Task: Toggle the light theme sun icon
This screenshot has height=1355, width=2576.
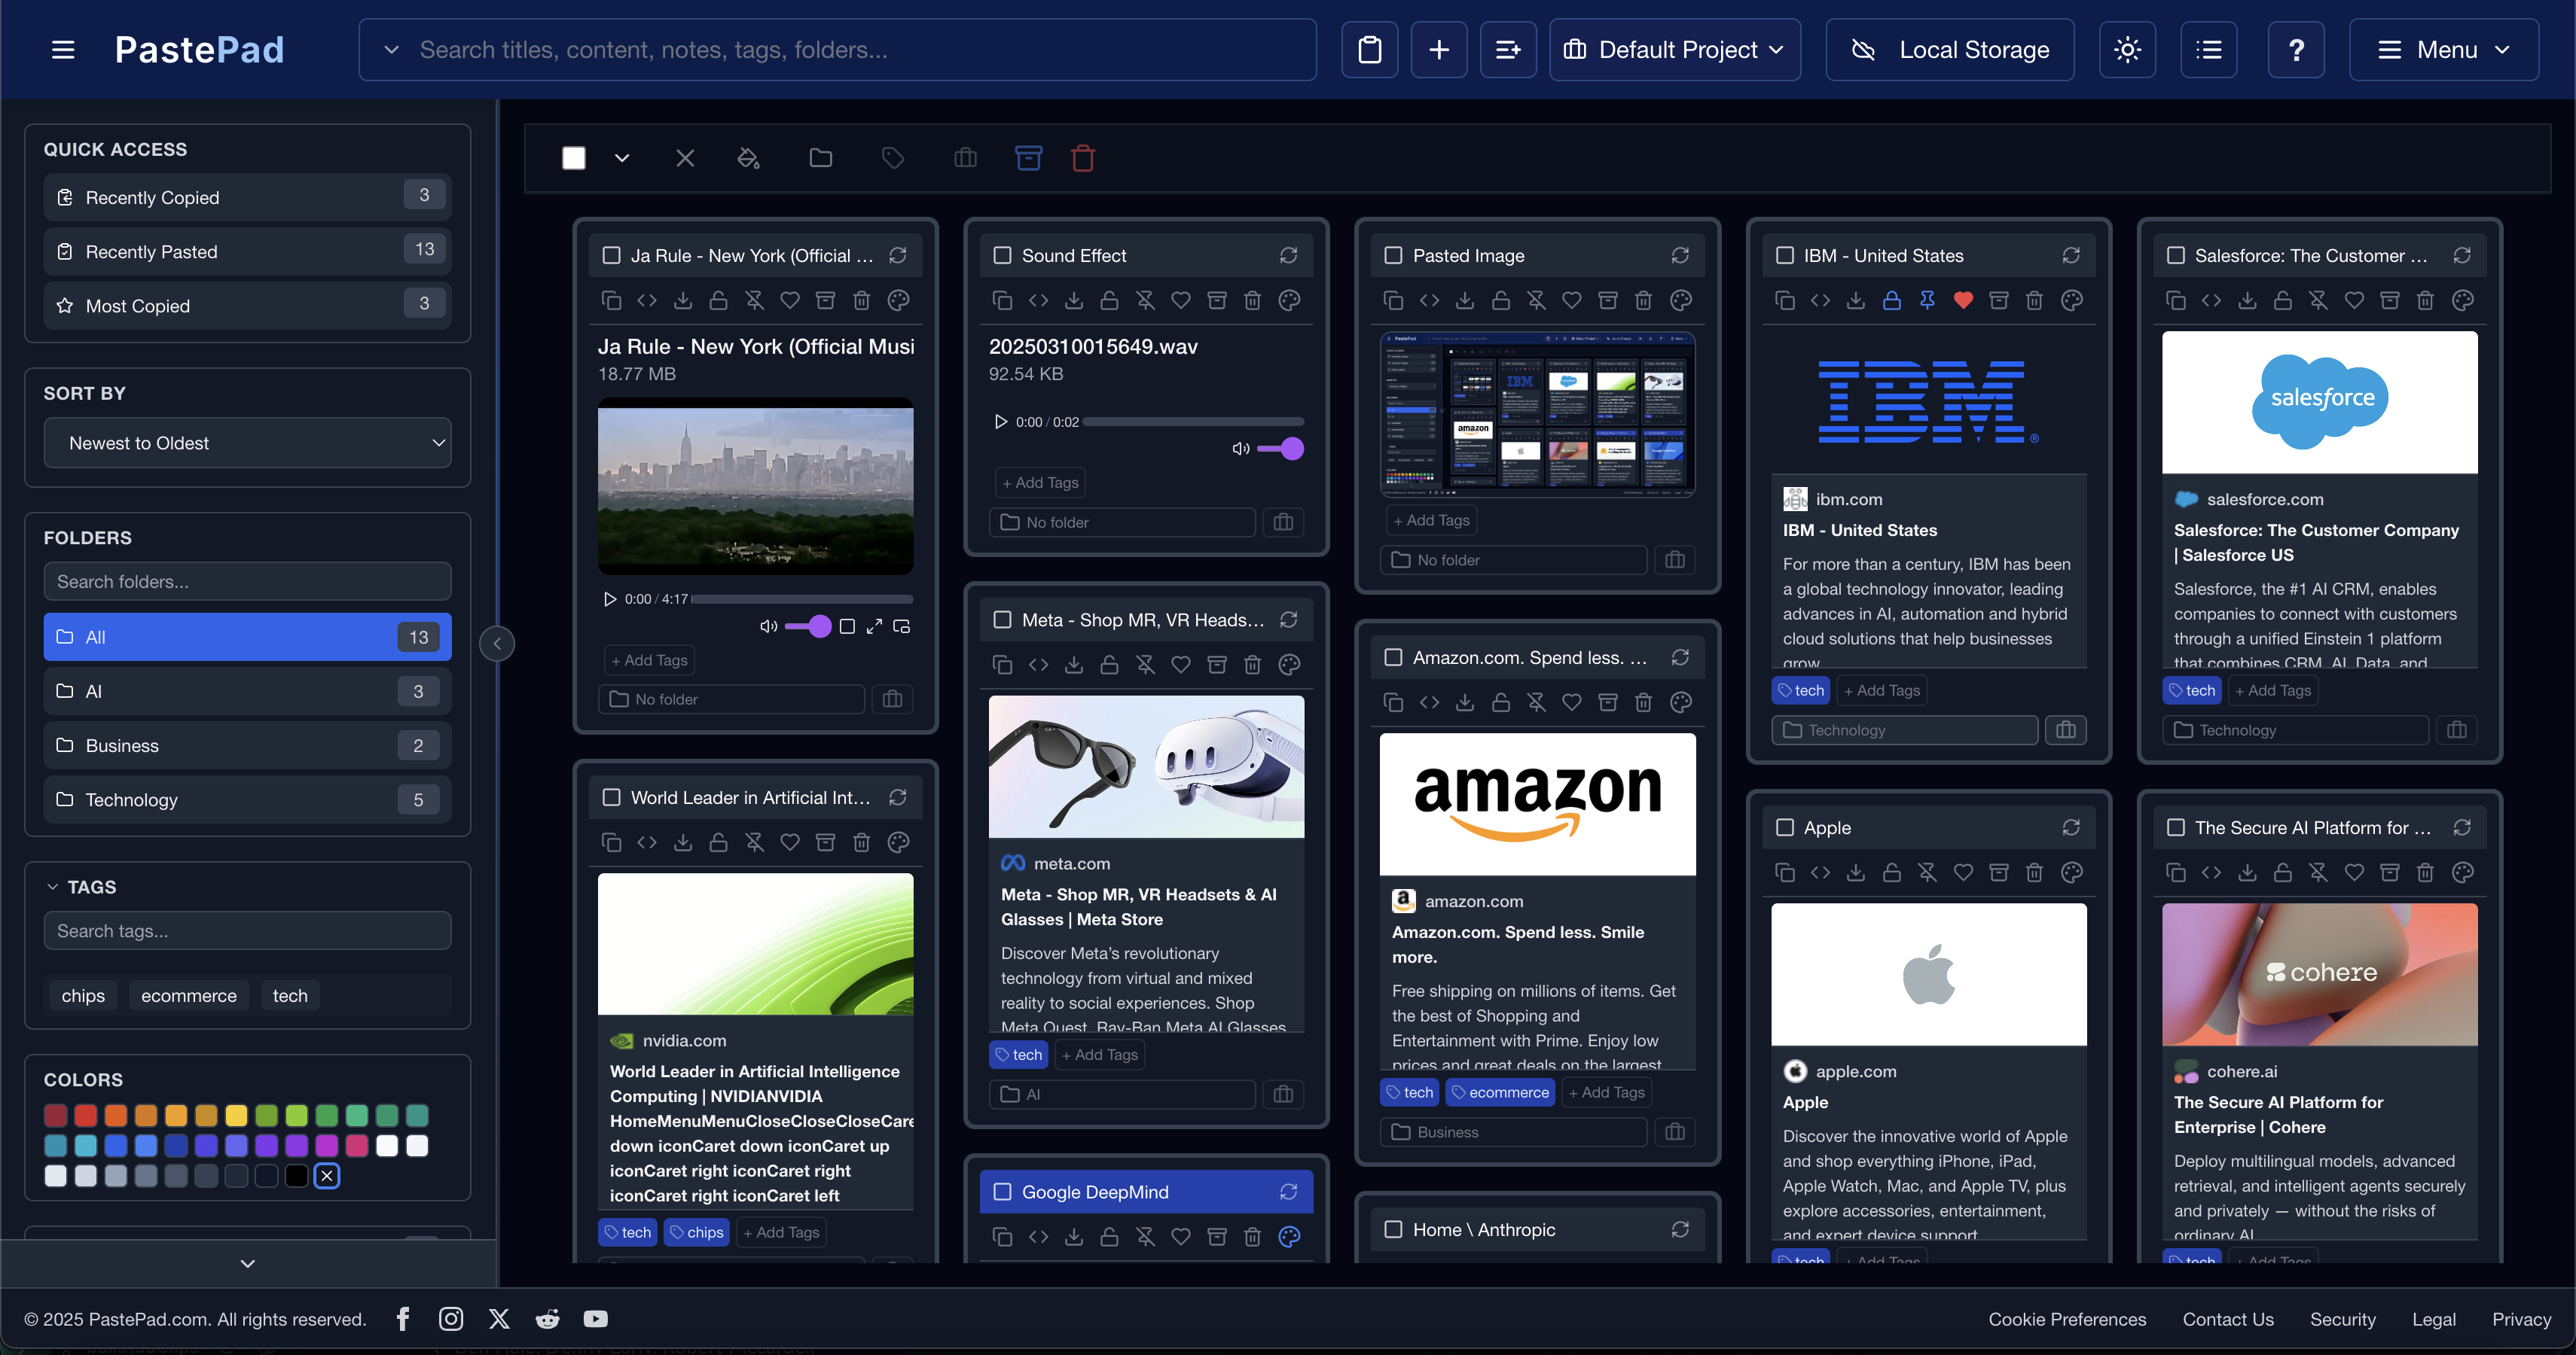Action: pos(2127,50)
